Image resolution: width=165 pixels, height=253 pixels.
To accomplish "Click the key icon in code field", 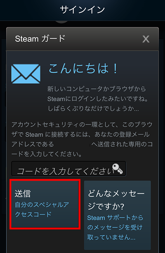I will click(117, 169).
